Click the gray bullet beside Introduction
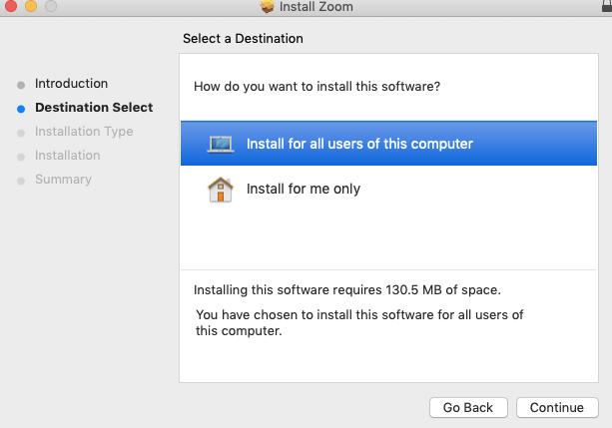Viewport: 612px width, 428px height. [x=21, y=85]
